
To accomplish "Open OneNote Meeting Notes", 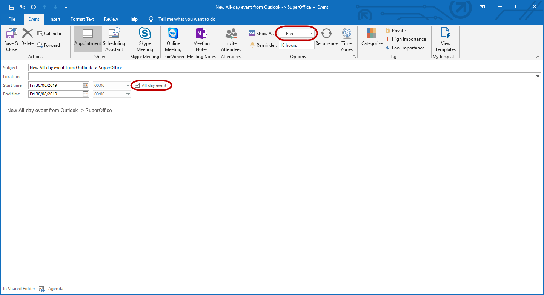I will click(x=201, y=40).
